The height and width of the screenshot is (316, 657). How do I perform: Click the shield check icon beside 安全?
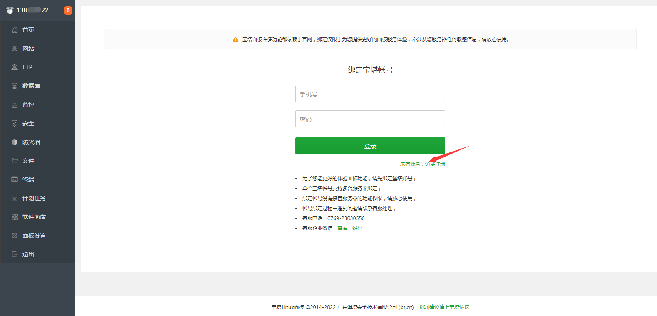tap(15, 123)
